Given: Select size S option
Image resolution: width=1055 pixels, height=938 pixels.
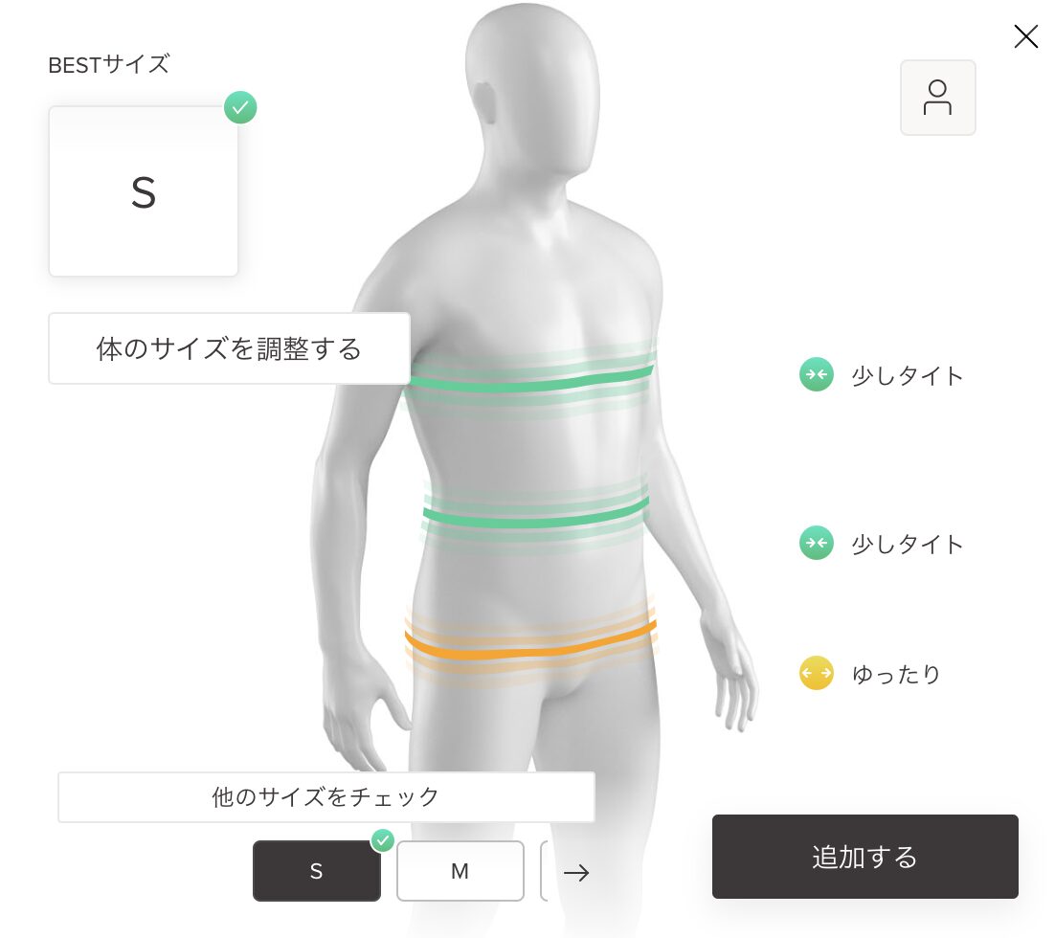Looking at the screenshot, I should (x=317, y=871).
